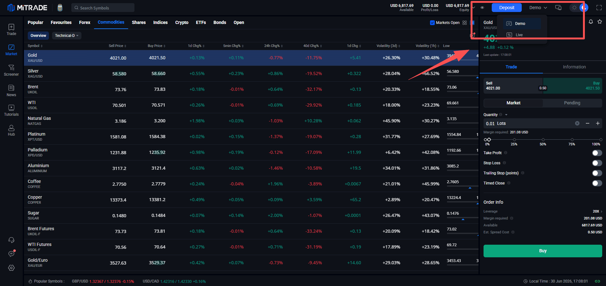Select the list view layout icon
This screenshot has height=286, width=606.
click(x=472, y=23)
